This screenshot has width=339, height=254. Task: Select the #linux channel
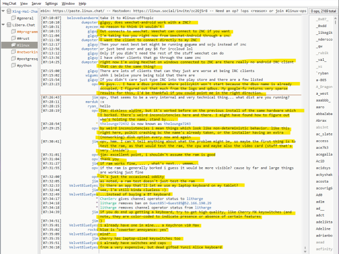[x=23, y=45]
